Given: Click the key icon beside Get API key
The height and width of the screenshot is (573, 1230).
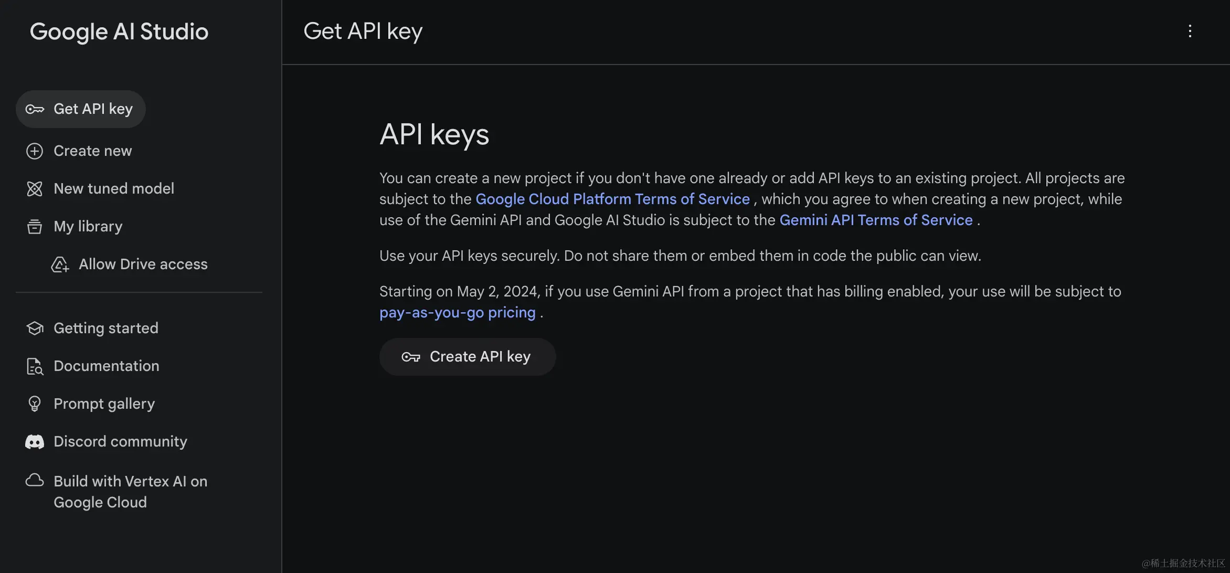Looking at the screenshot, I should 35,109.
